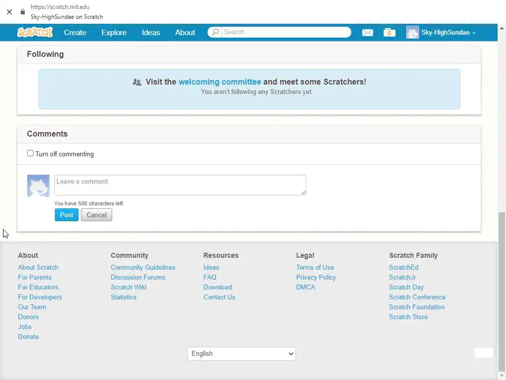Click the '500 characters left' text
This screenshot has height=380, width=506.
pos(89,203)
